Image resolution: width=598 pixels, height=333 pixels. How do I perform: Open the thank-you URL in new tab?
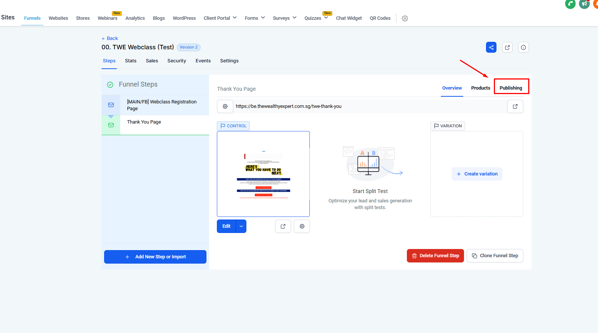point(515,106)
